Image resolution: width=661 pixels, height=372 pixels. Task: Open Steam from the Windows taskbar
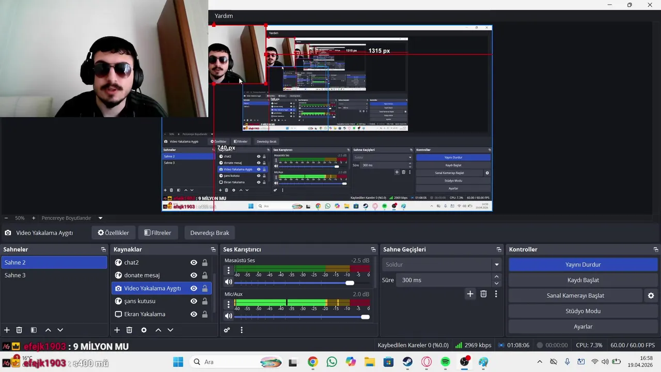(407, 362)
